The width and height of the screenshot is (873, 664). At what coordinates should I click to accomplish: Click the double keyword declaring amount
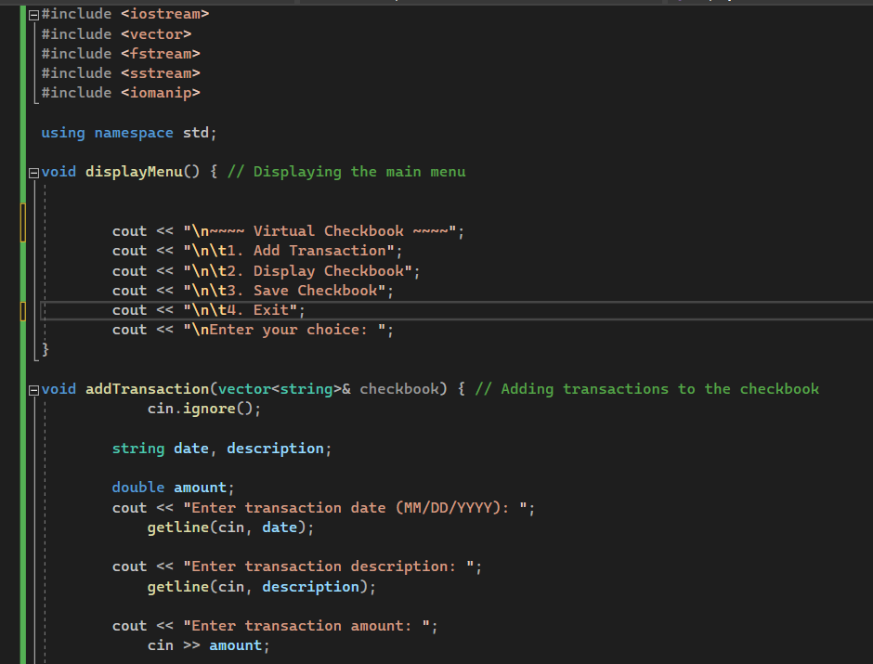click(x=137, y=487)
